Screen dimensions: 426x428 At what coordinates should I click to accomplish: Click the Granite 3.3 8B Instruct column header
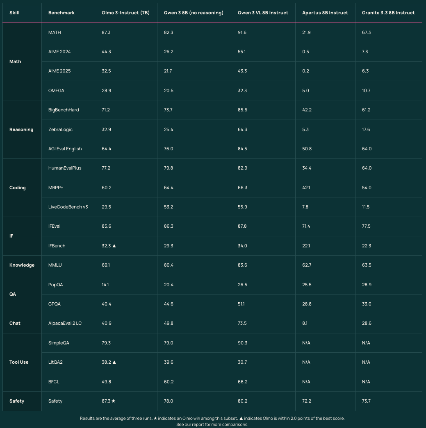click(x=388, y=13)
